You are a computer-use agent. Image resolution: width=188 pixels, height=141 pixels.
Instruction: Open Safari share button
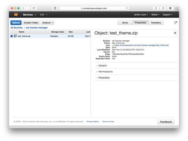point(156,8)
